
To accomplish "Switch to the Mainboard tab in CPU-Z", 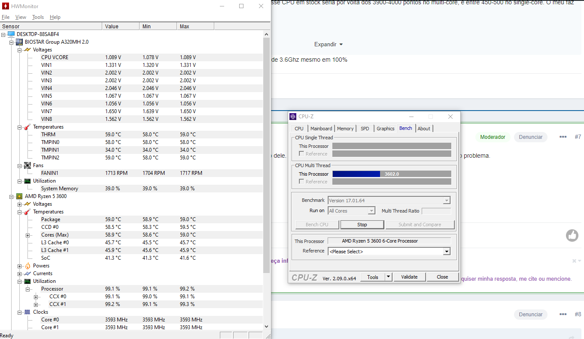I will point(321,129).
